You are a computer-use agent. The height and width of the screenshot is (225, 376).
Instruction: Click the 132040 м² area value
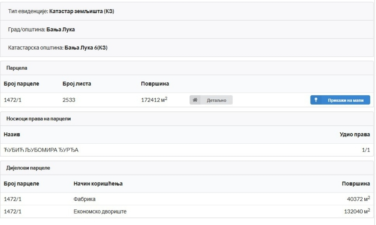point(357,212)
